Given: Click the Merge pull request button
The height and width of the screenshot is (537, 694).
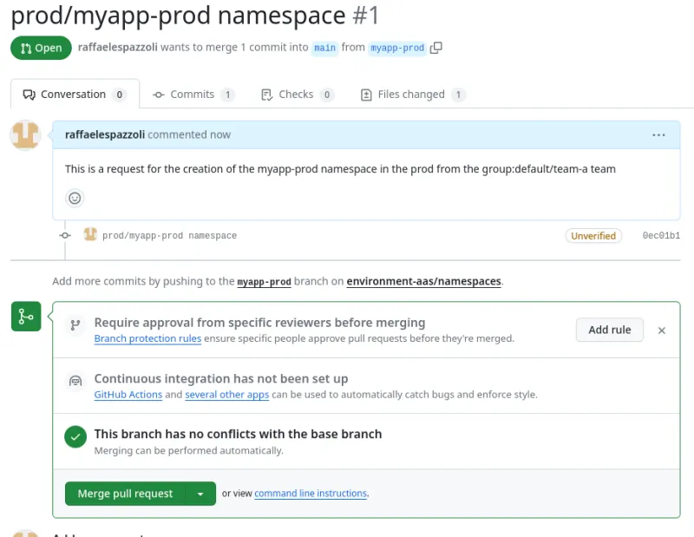Looking at the screenshot, I should pyautogui.click(x=125, y=493).
